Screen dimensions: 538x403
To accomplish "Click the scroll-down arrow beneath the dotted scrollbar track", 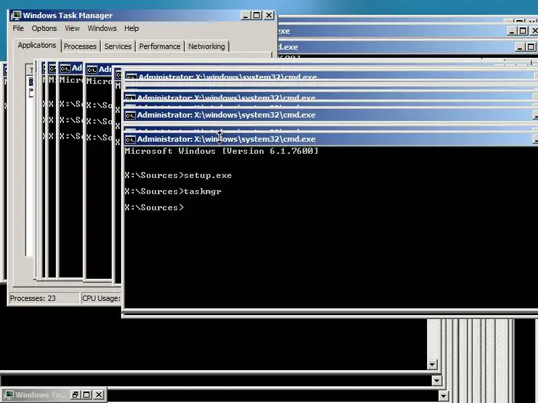I will (432, 365).
